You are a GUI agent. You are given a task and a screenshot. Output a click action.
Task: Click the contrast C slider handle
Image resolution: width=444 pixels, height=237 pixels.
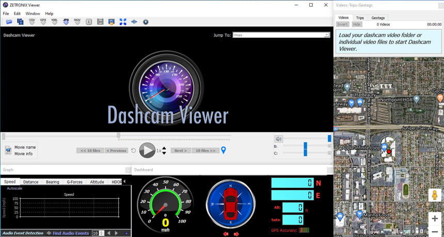(305, 153)
